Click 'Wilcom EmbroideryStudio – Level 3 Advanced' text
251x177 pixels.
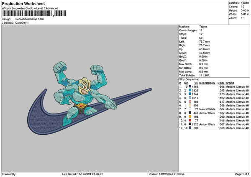point(30,8)
